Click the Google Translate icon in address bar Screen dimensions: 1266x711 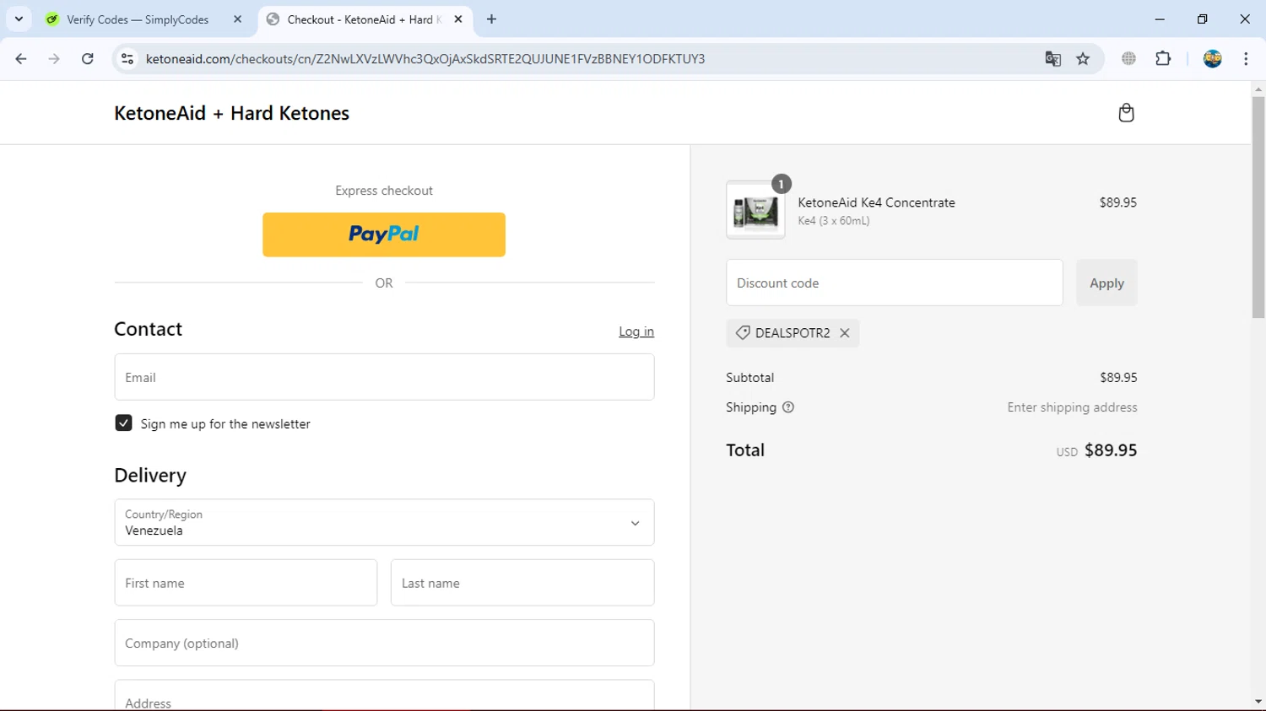coord(1052,59)
